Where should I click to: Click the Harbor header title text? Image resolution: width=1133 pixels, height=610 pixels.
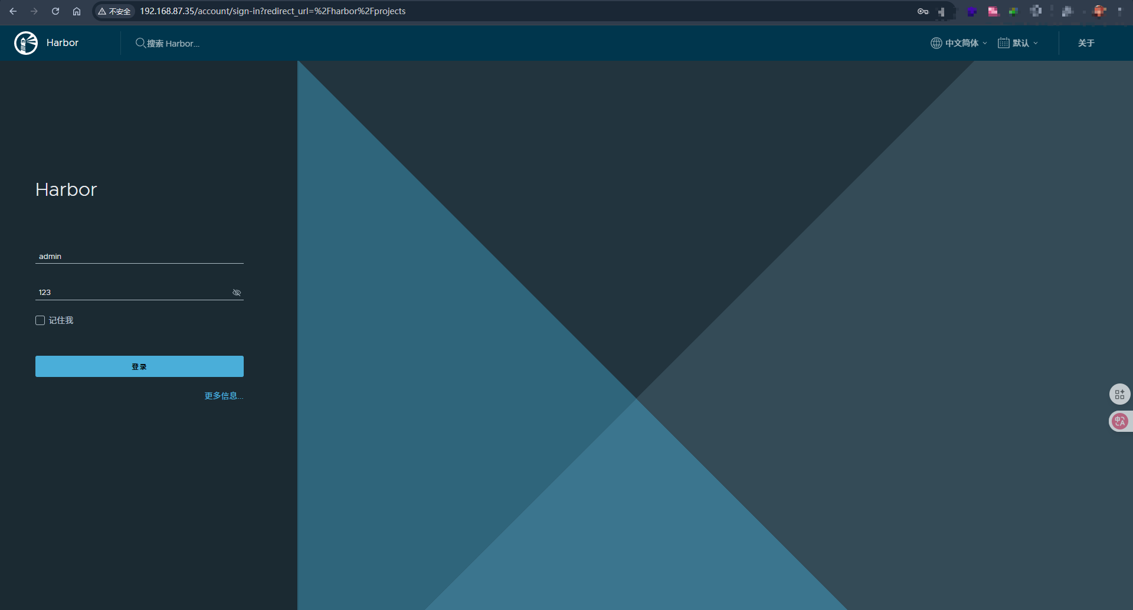63,43
